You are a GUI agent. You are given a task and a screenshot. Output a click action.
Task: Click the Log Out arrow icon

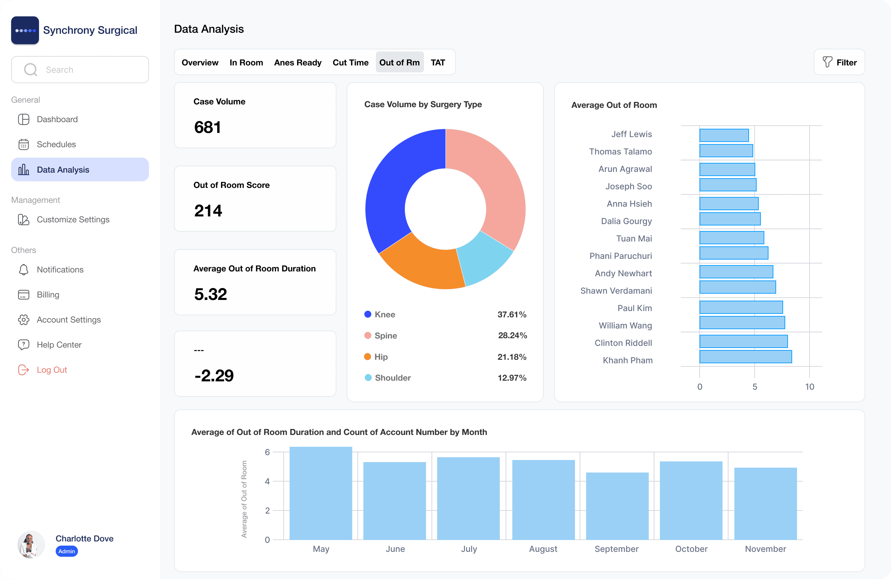(24, 370)
